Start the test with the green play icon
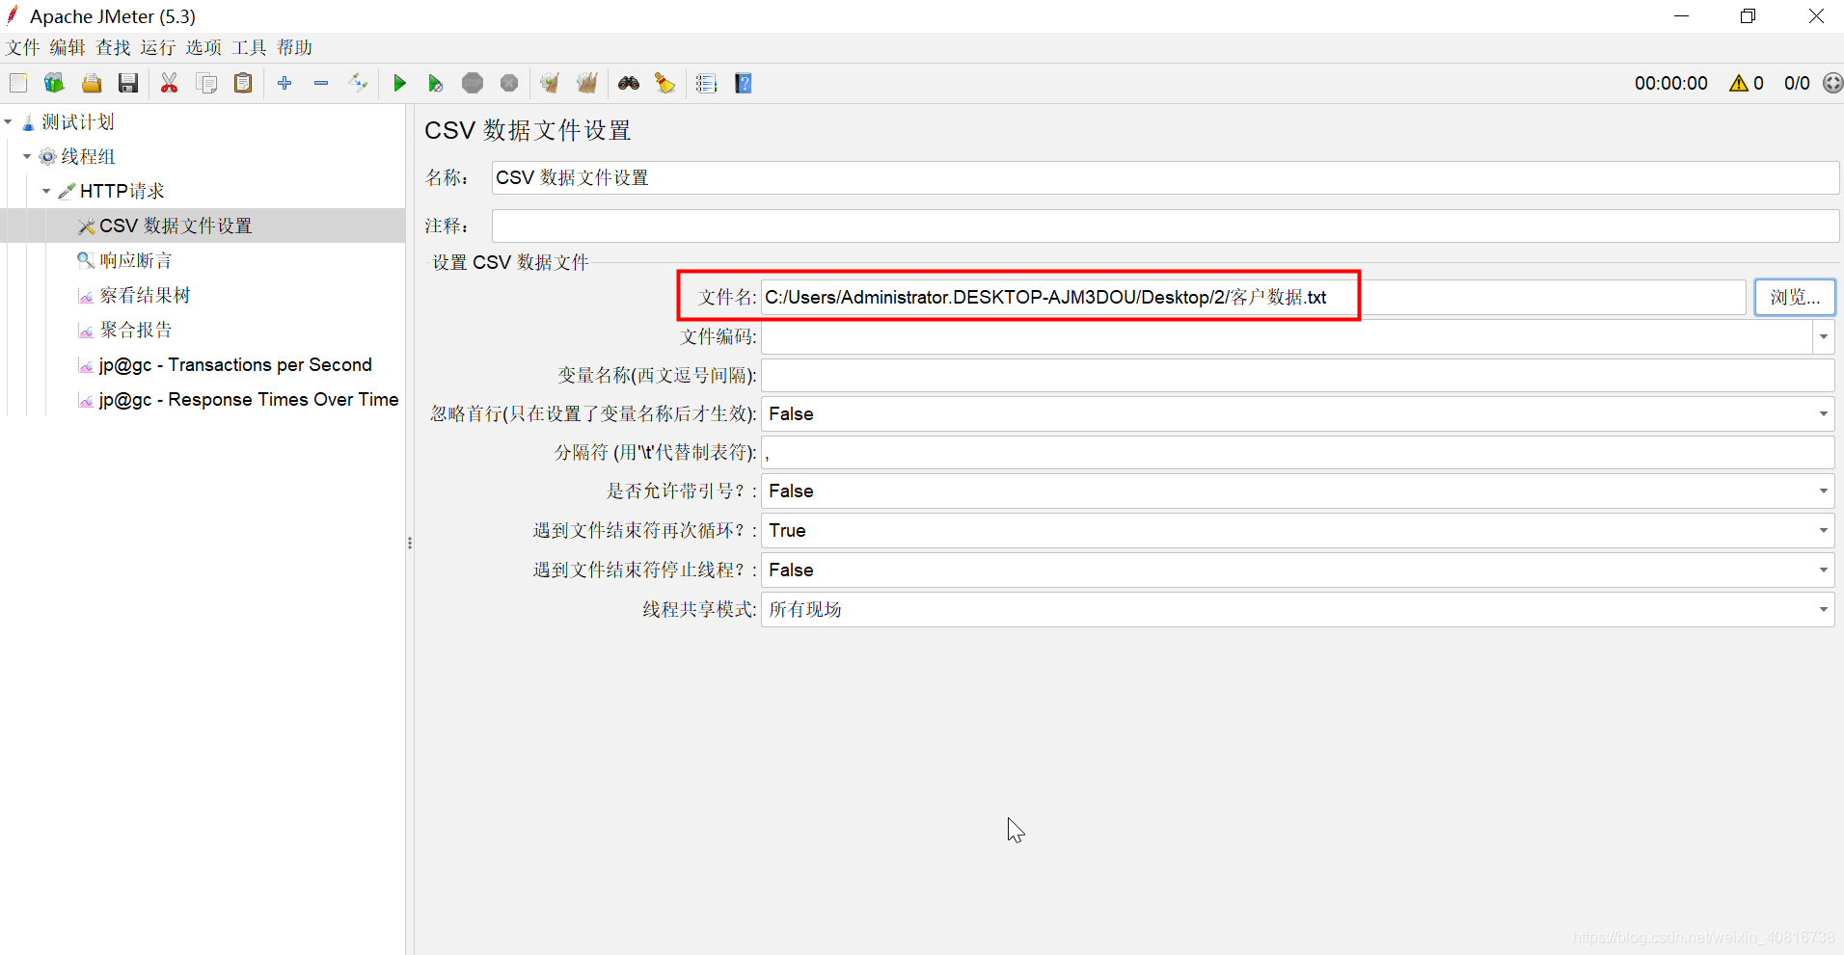1844x955 pixels. [399, 84]
